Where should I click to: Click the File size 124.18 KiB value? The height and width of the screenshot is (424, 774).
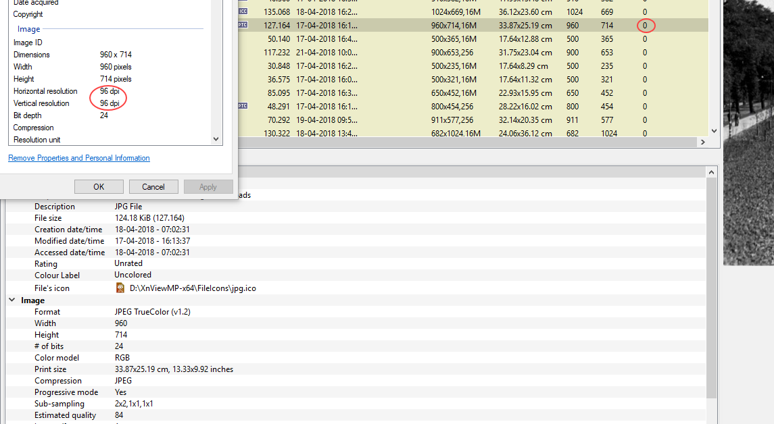point(149,218)
